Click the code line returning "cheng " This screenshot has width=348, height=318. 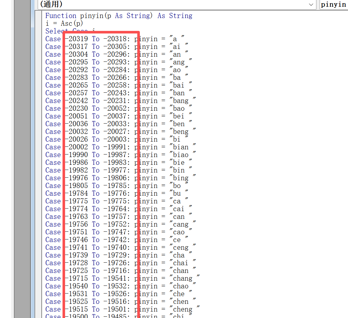(x=122, y=309)
